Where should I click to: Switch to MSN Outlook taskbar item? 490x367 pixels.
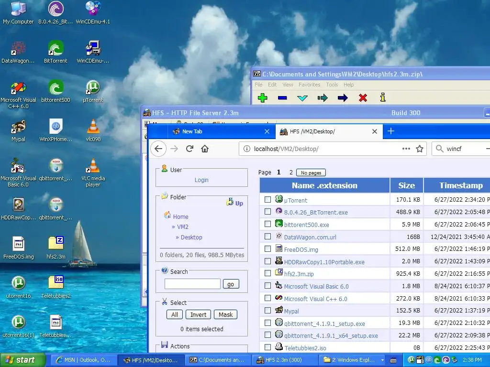tap(83, 360)
